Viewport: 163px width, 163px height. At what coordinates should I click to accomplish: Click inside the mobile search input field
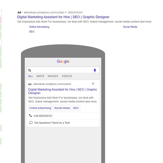pyautogui.click(x=63, y=70)
